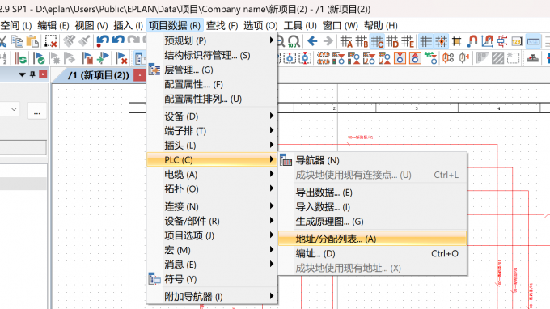This screenshot has height=309, width=550.
Task: Click the red bars green refresh icon
Action: (20, 58)
